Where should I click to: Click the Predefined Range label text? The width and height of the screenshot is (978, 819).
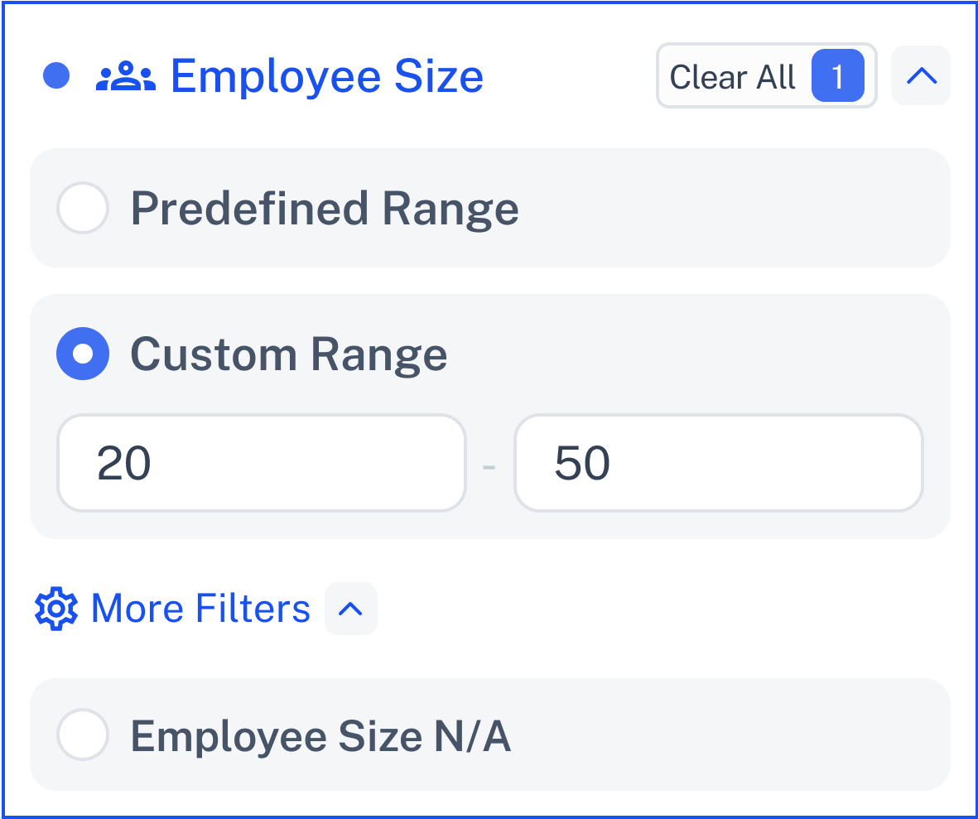pos(325,208)
